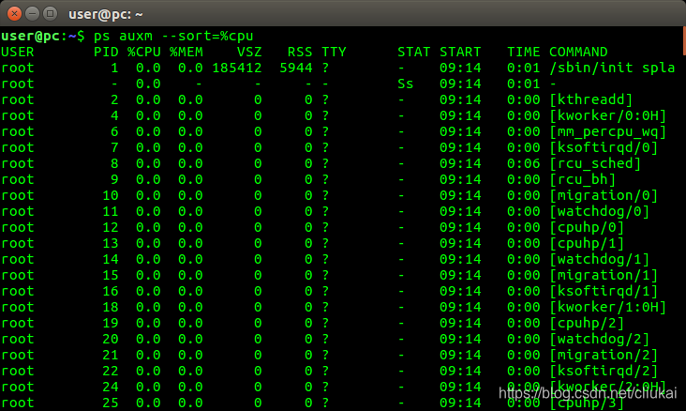Click the 0:06 time of rcu_sched
This screenshot has width=686, height=411.
pos(523,163)
